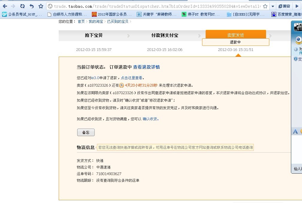
Task: Click the 4天20小时31分28秒 countdown text
Action: tap(141, 85)
